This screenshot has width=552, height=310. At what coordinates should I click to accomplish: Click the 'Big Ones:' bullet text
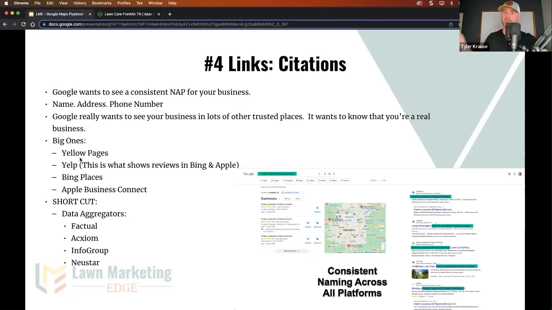pos(69,141)
